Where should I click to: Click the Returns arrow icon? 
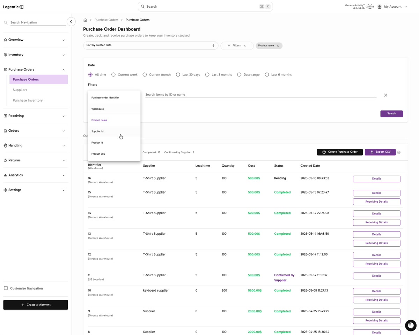pos(5,160)
